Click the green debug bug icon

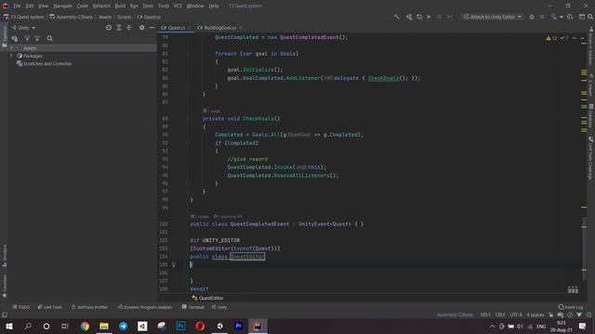click(532, 17)
